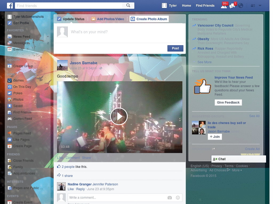Click the Facebook logo icon

[x=10, y=6]
